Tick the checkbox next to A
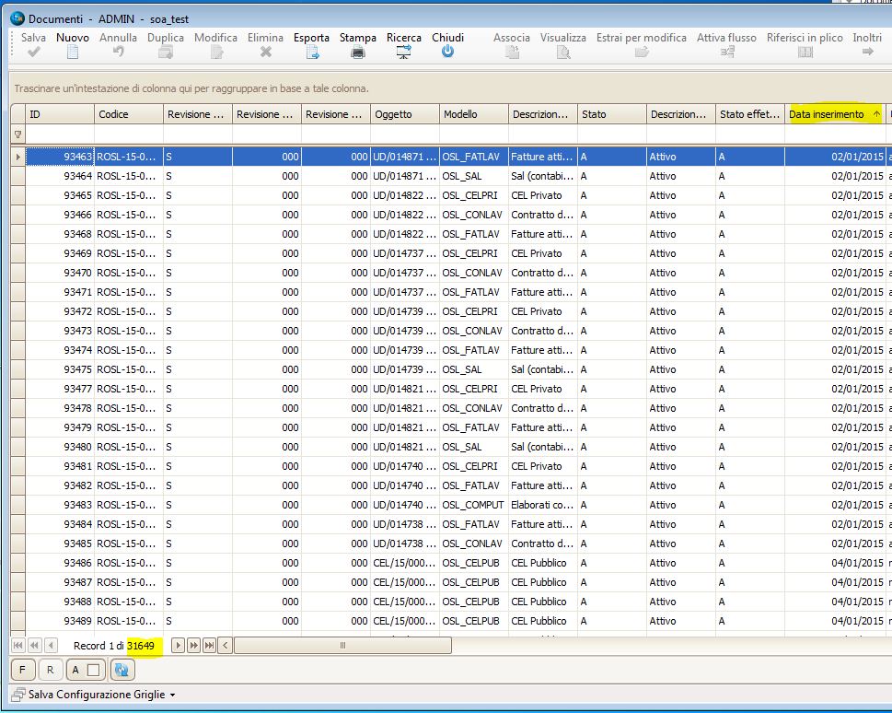This screenshot has height=713, width=892. (94, 671)
